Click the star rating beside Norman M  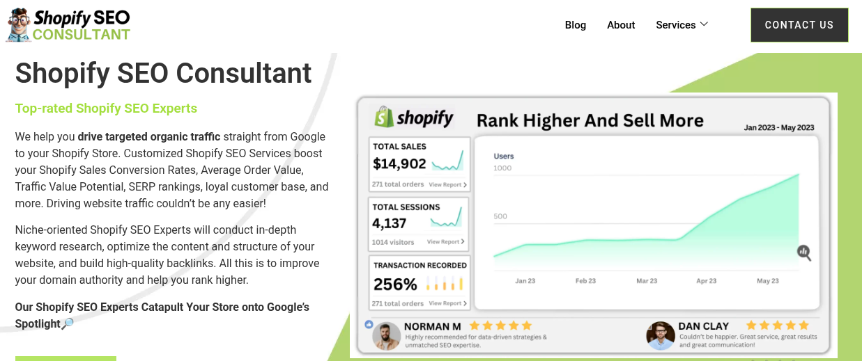coord(500,326)
